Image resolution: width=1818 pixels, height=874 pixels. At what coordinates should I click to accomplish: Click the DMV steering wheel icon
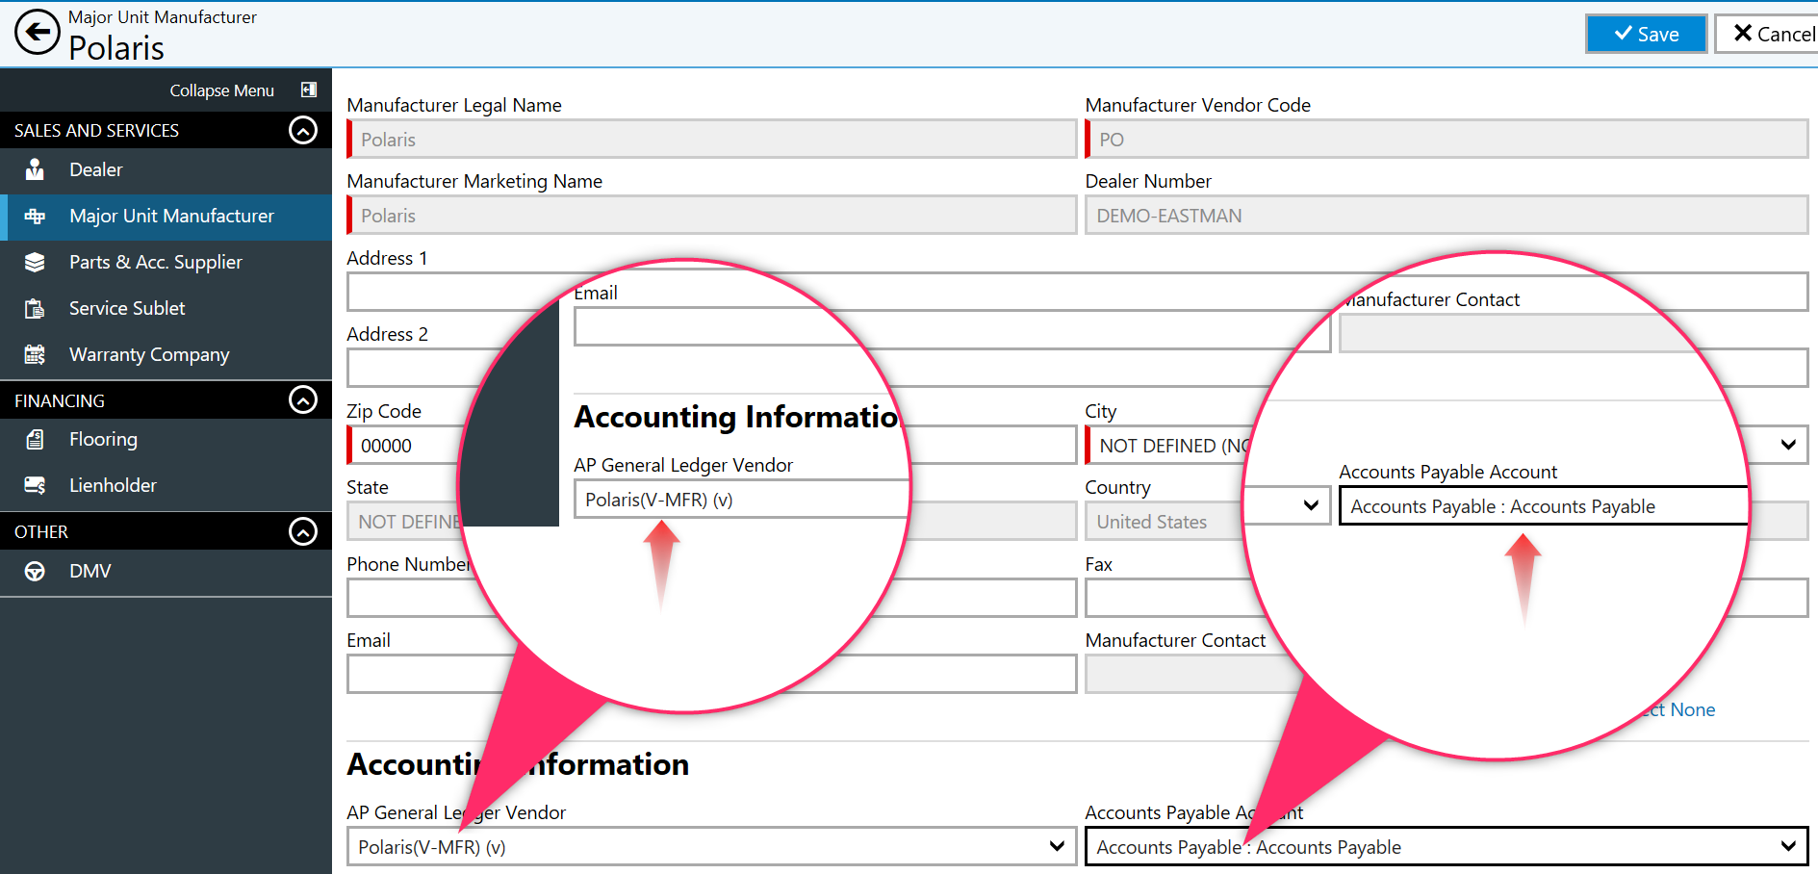[x=35, y=571]
